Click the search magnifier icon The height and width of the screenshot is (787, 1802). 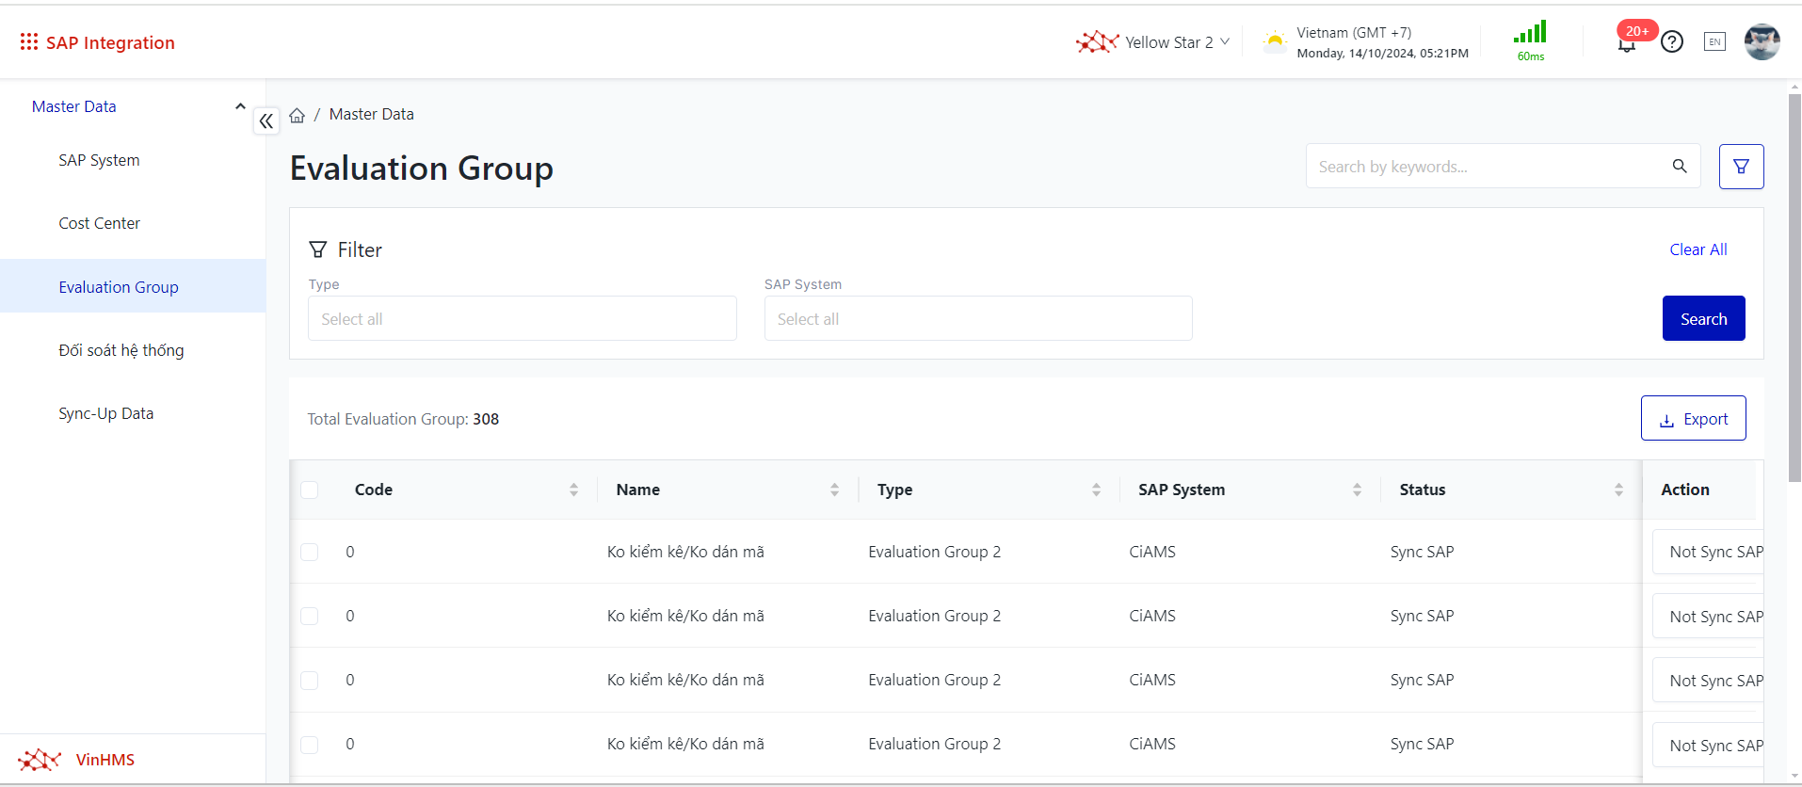[1679, 167]
